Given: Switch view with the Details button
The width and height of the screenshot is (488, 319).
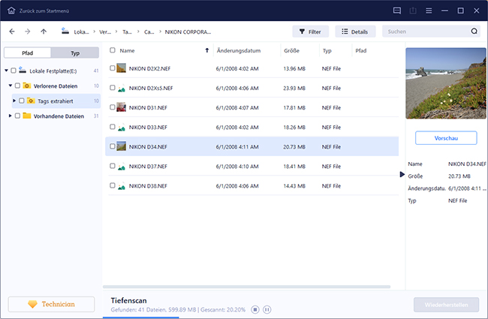Looking at the screenshot, I should [x=355, y=32].
